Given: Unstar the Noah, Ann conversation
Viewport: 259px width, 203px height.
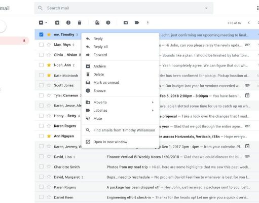Looking at the screenshot, I should pos(49,65).
